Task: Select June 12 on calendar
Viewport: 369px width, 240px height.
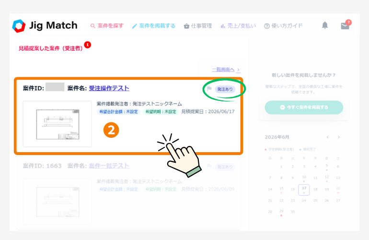Action: point(327,178)
